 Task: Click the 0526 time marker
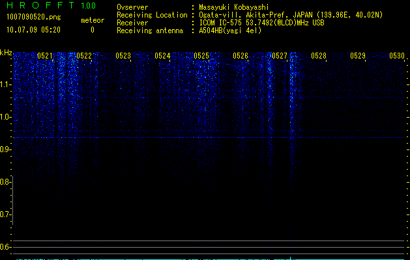(x=241, y=56)
